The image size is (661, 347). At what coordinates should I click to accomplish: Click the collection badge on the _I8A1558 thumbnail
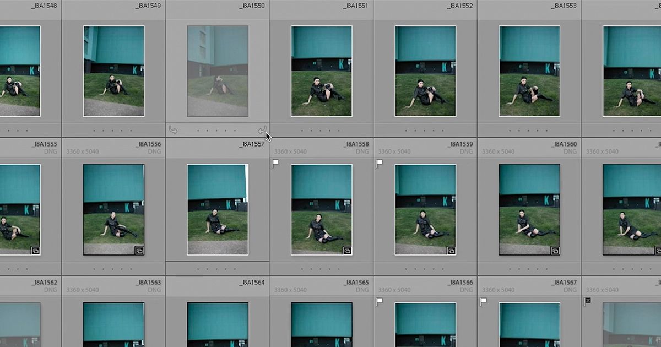[347, 250]
